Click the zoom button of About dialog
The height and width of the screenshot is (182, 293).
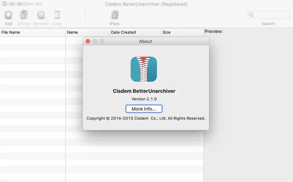pos(102,41)
